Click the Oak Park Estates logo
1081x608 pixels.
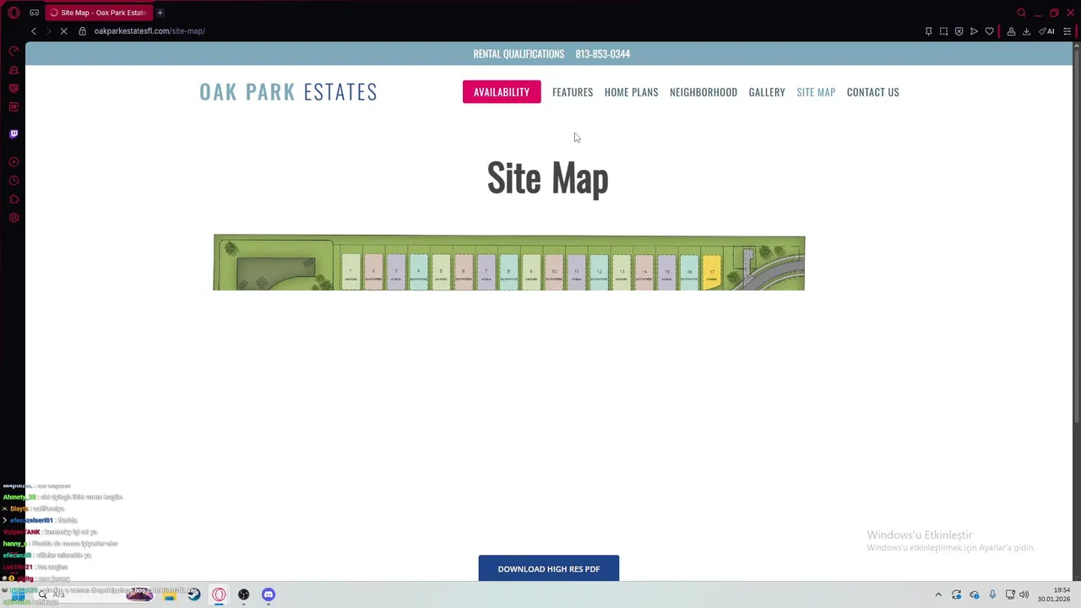pyautogui.click(x=288, y=92)
